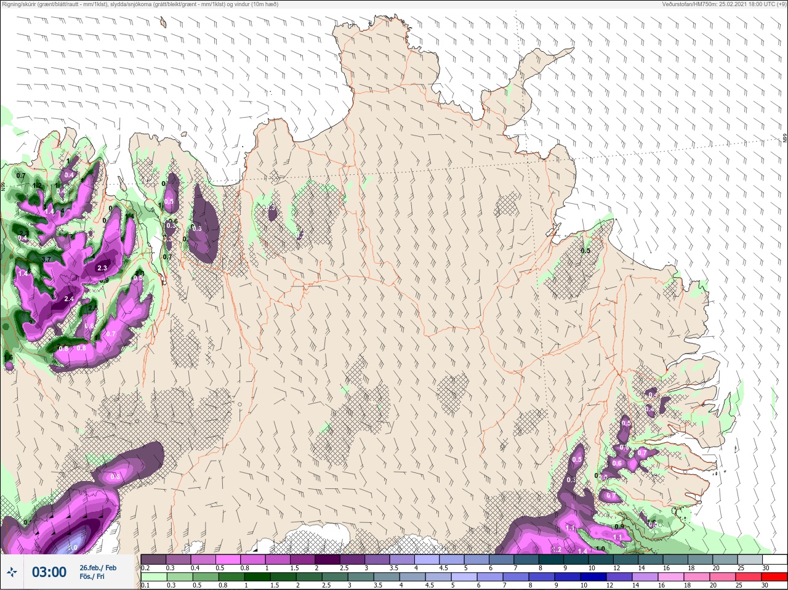Viewport: 788px width, 590px height.
Task: Select lower legend swatch between 16 and 18
Action: tap(671, 577)
